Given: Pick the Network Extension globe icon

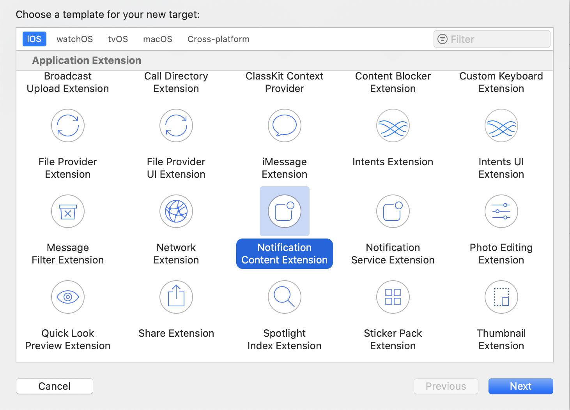Looking at the screenshot, I should click(x=176, y=211).
